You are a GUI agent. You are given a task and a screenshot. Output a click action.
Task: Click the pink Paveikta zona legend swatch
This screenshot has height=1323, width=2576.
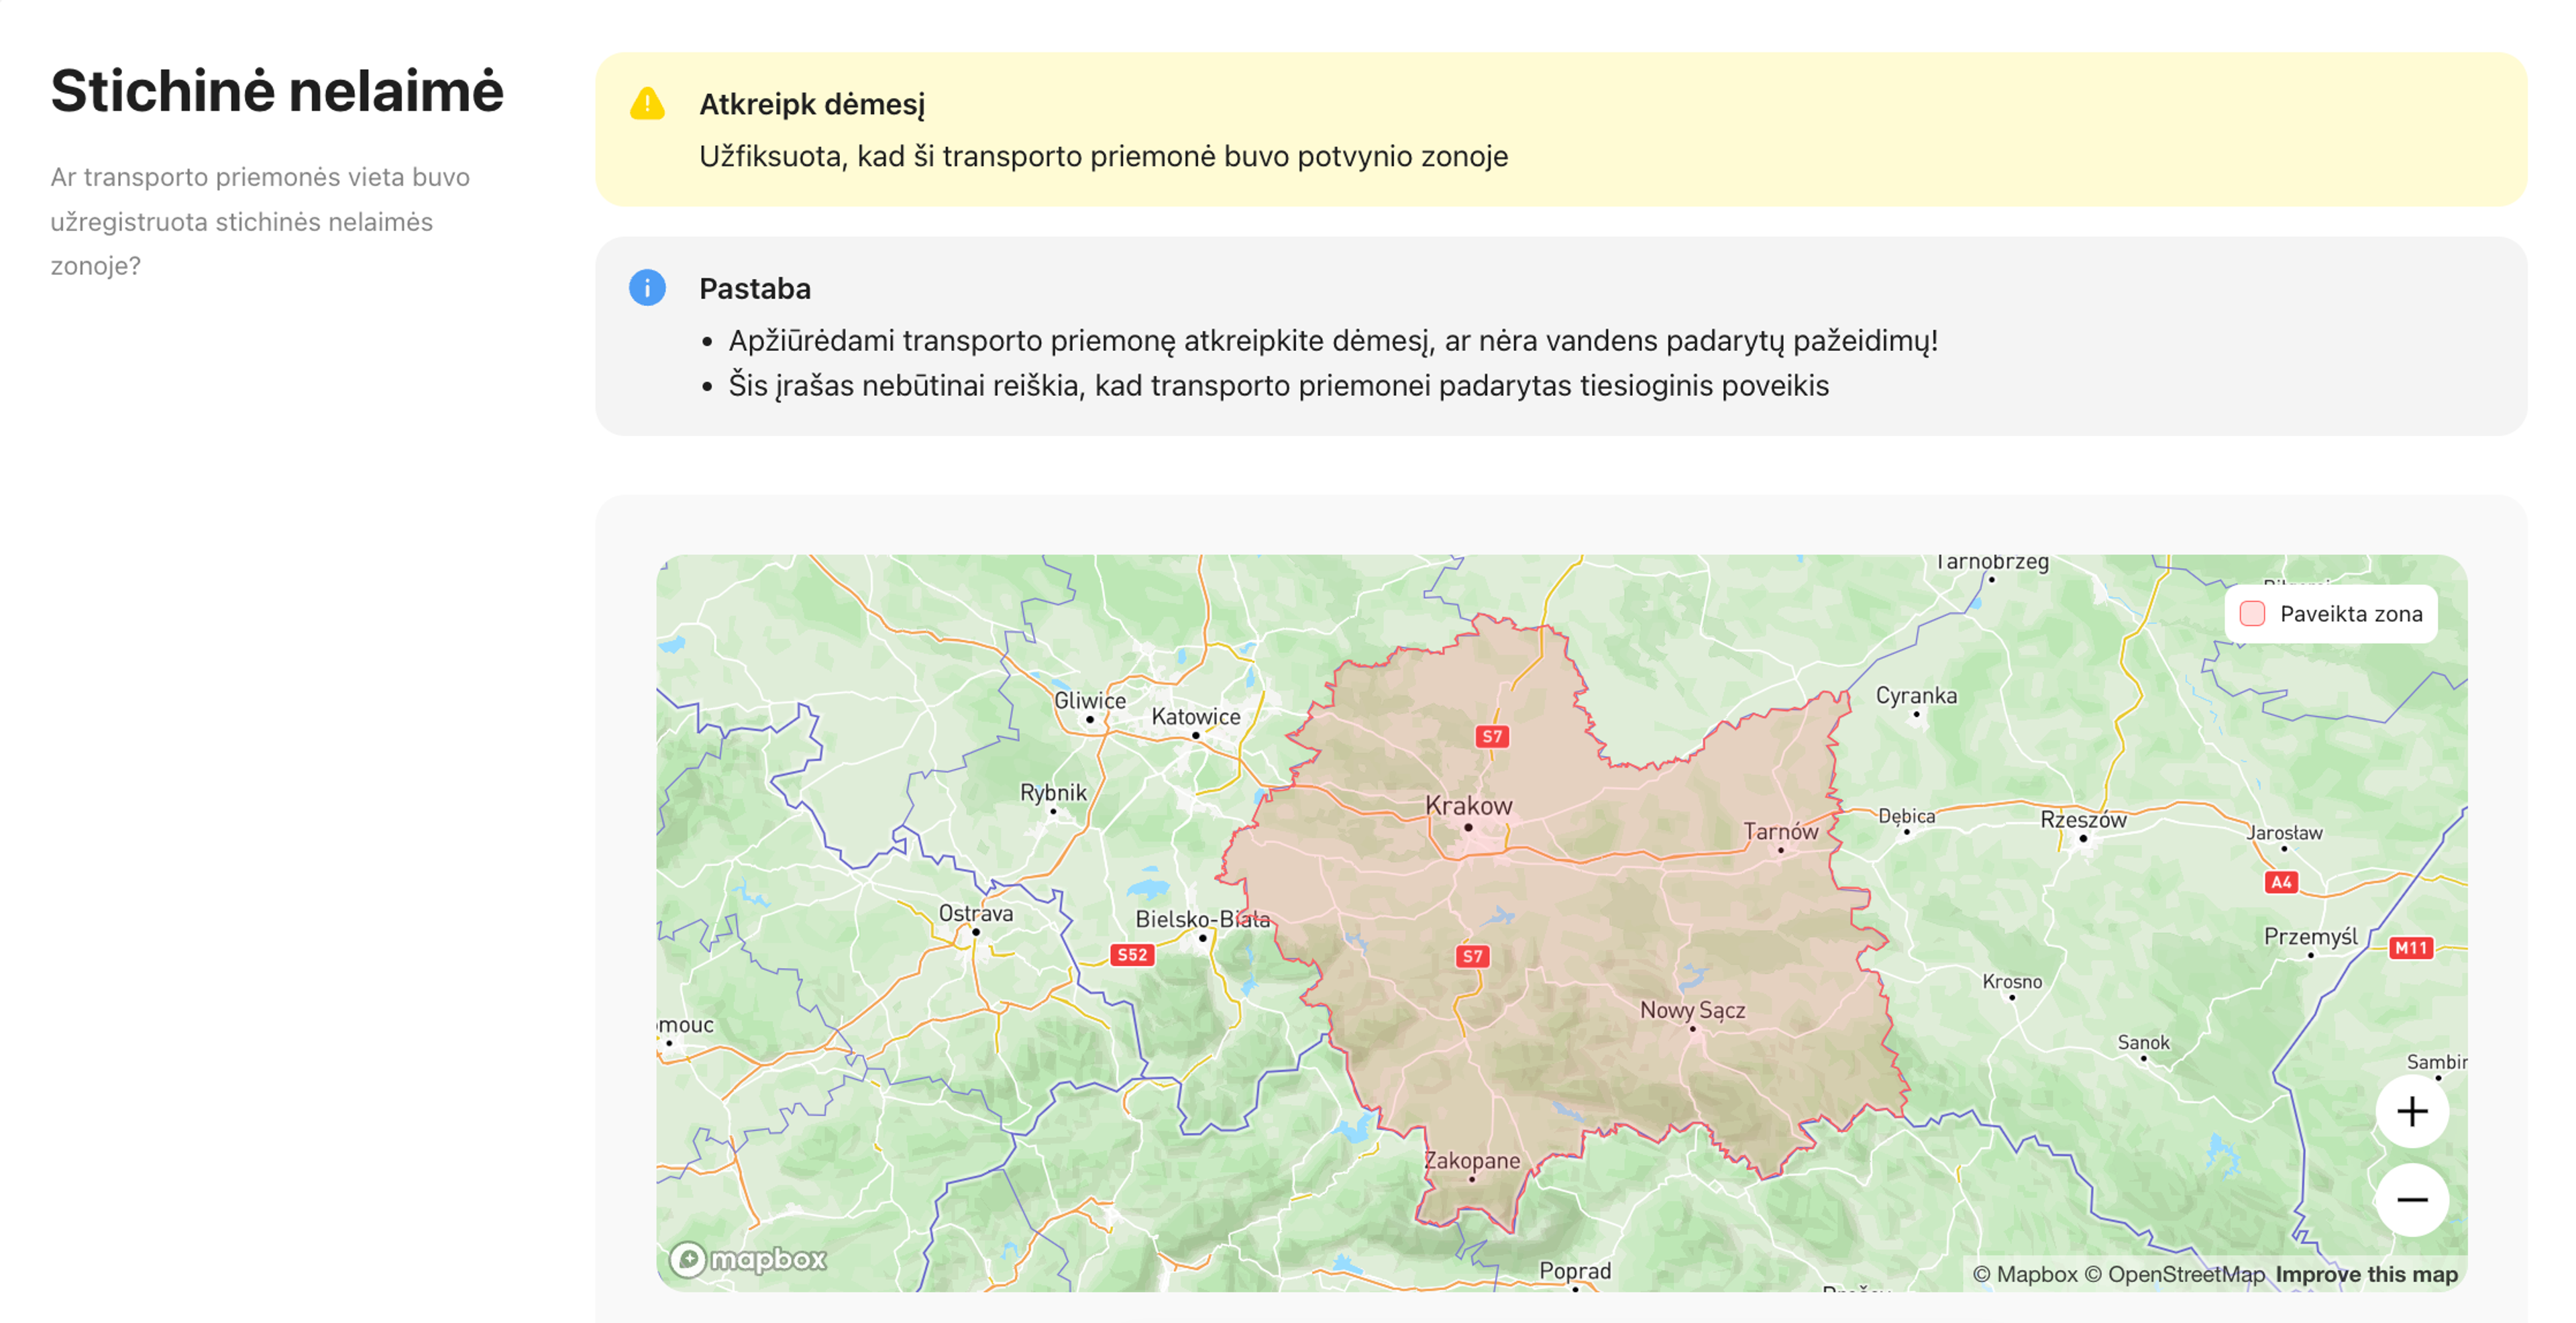tap(2252, 614)
